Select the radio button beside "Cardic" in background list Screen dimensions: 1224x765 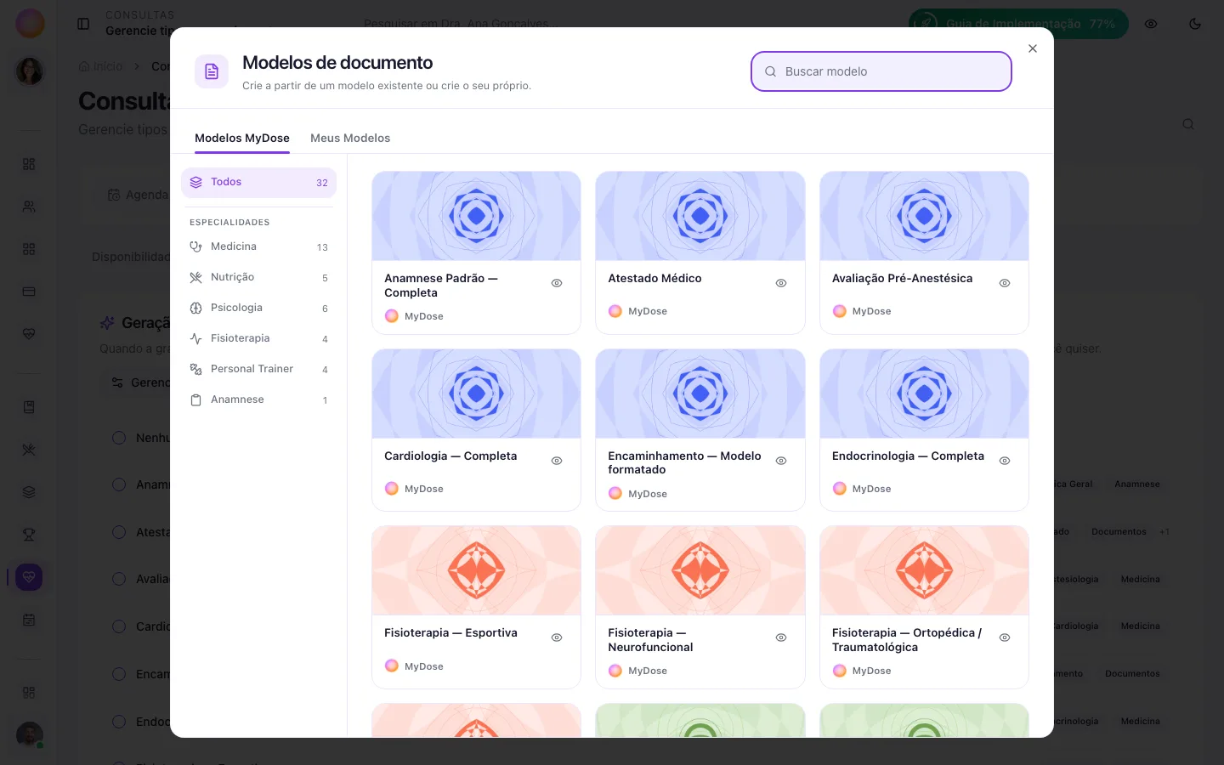click(119, 626)
